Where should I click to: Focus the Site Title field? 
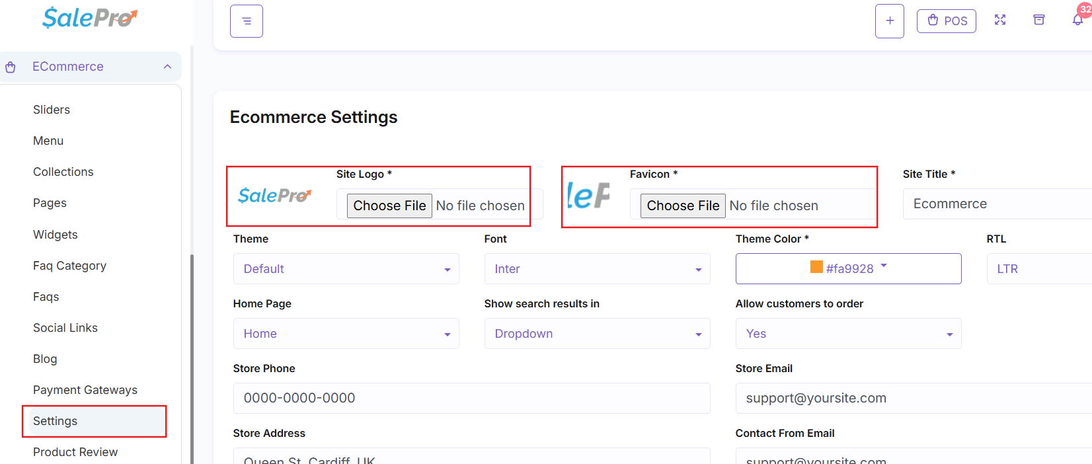tap(997, 204)
